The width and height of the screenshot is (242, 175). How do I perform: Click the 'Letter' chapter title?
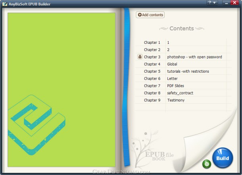point(172,79)
